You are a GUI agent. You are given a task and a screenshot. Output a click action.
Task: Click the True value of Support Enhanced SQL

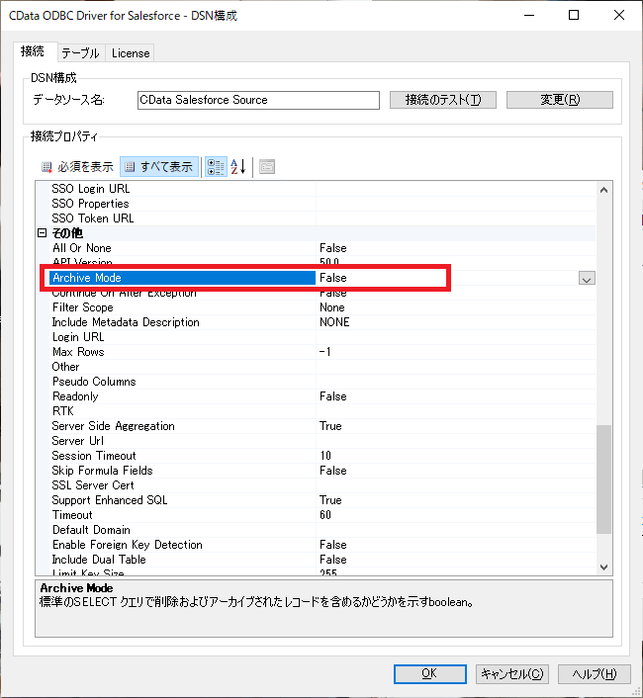click(330, 500)
